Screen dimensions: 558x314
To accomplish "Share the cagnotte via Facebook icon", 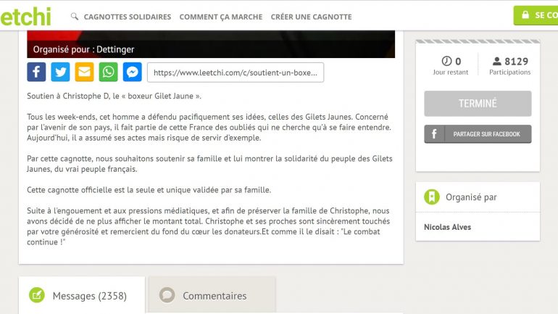I will click(36, 73).
